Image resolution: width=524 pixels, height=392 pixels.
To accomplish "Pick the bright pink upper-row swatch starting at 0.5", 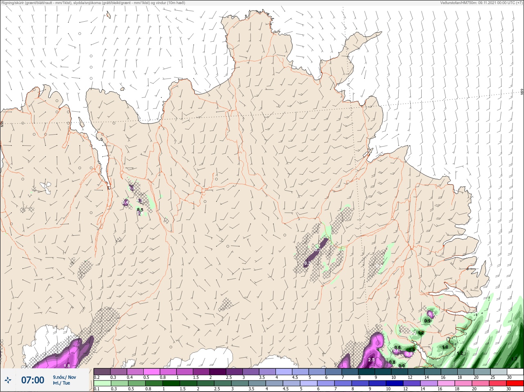I will 152,372.
